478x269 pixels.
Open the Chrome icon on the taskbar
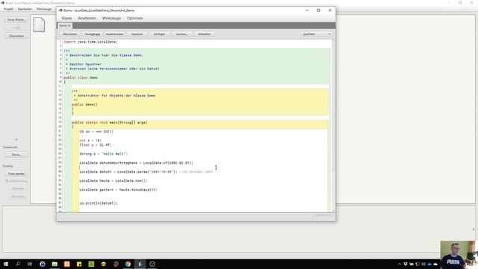coord(128,264)
